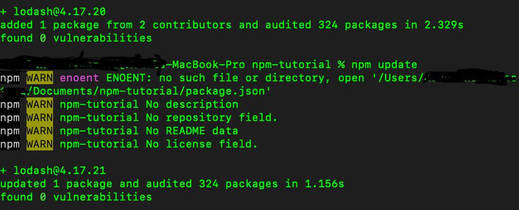The image size is (519, 210).
Task: Click the magenta "enoent" word
Action: (80, 78)
